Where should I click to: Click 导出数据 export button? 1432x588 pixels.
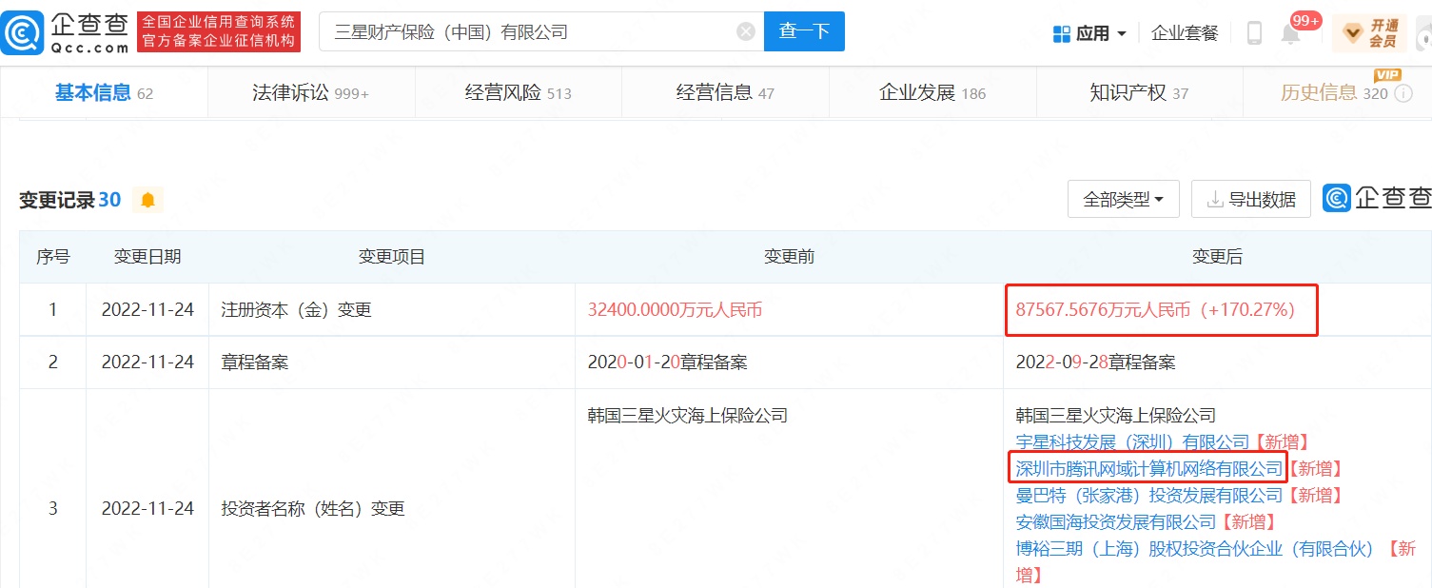click(x=1250, y=199)
